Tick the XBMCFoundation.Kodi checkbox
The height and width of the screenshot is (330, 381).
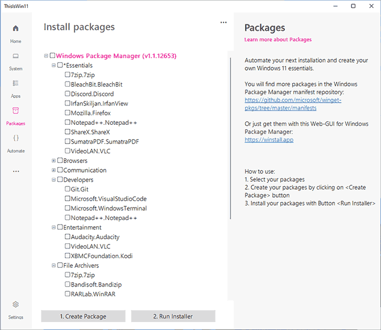click(x=68, y=255)
